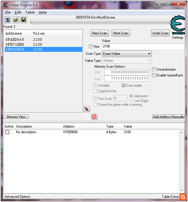Open the Scan Type dropdown

[x=127, y=53]
